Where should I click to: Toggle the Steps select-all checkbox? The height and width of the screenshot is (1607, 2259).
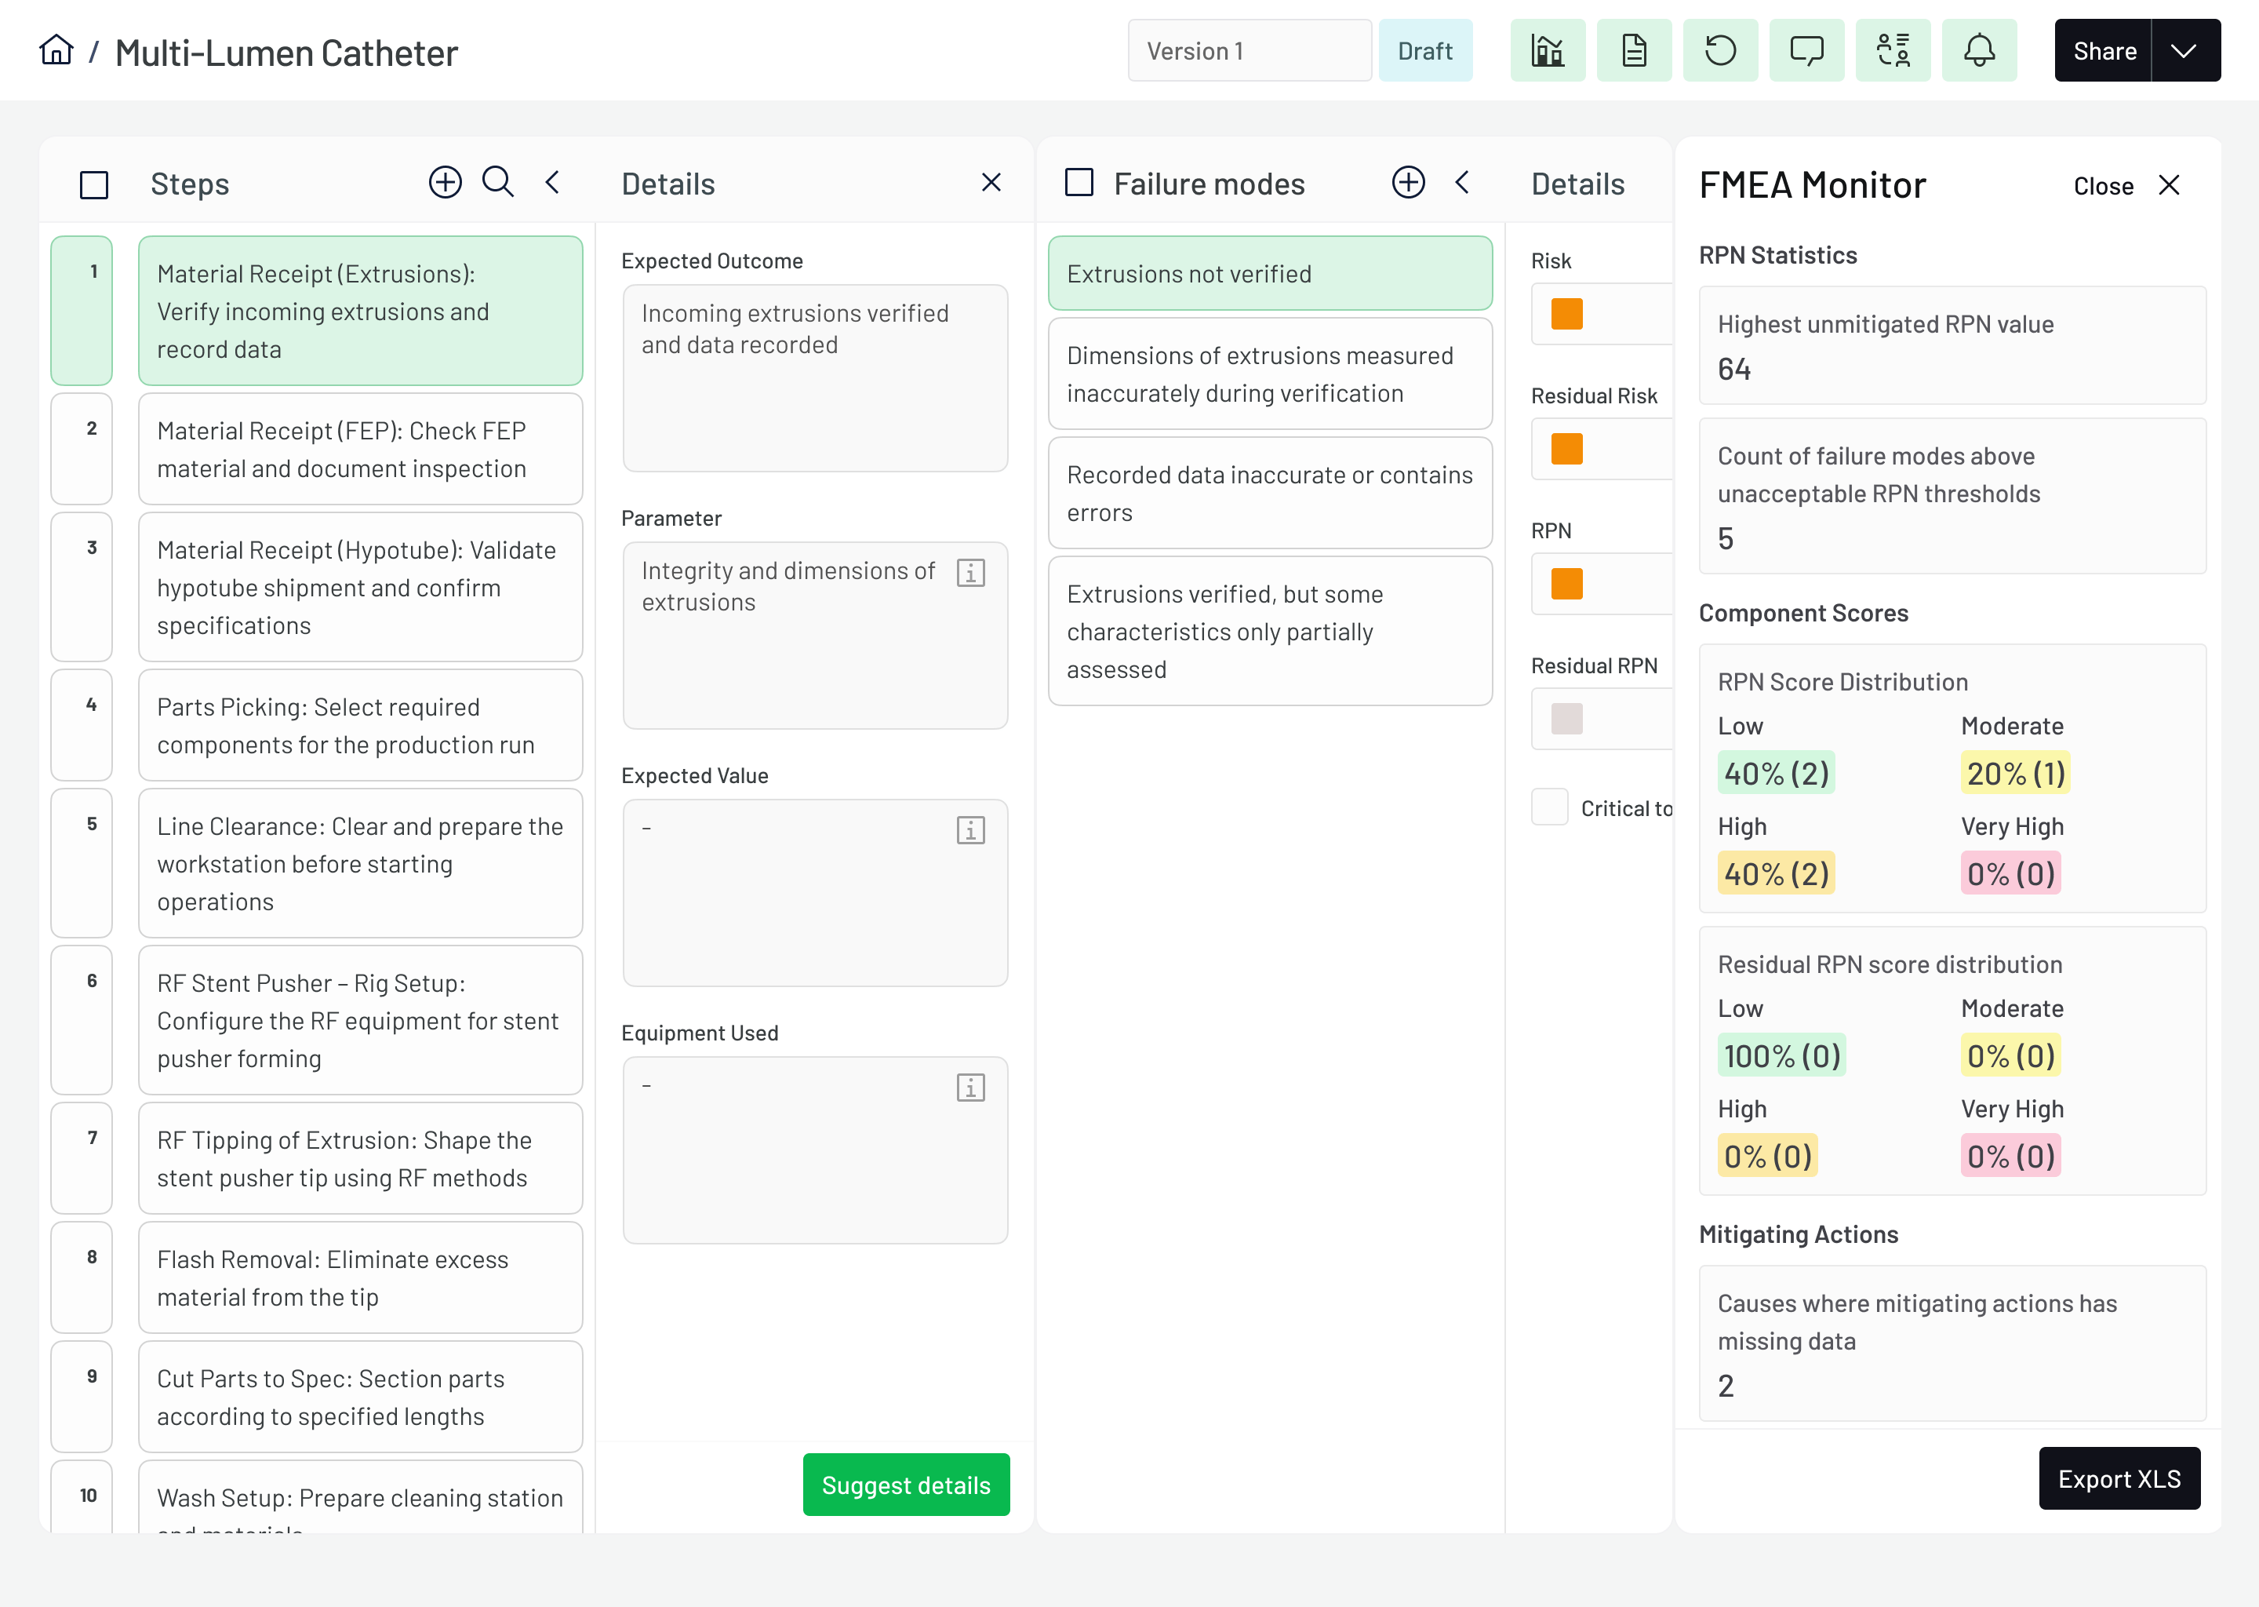[x=94, y=184]
